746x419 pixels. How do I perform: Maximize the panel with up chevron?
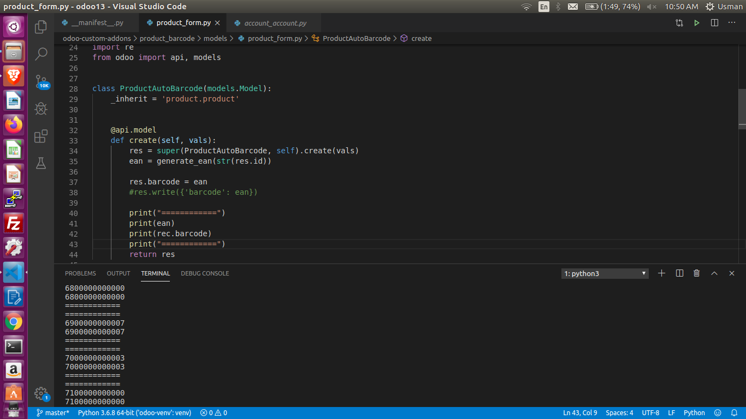714,273
